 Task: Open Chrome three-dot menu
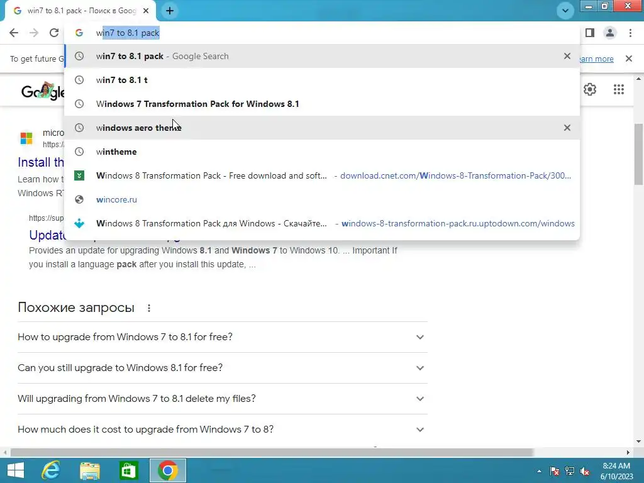[x=630, y=33]
